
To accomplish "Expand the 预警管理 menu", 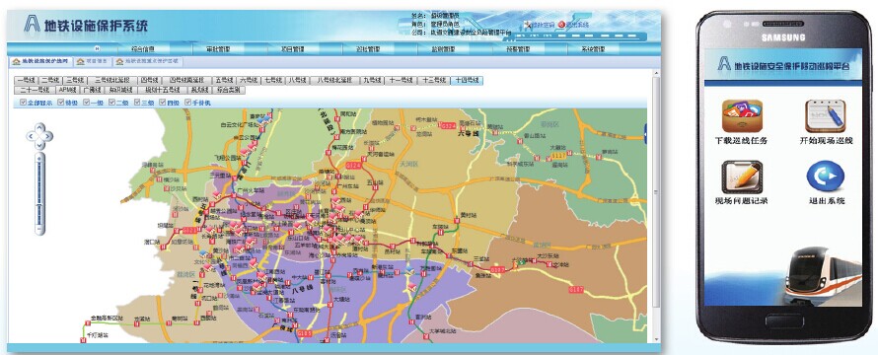I will [x=519, y=49].
